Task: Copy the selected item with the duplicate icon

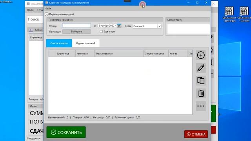Action: pos(201,80)
